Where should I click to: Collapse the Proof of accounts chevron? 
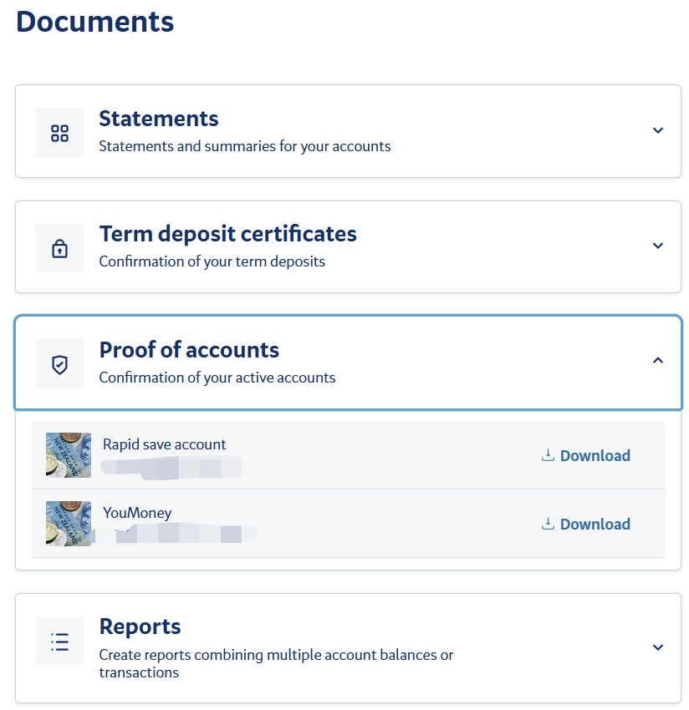658,361
